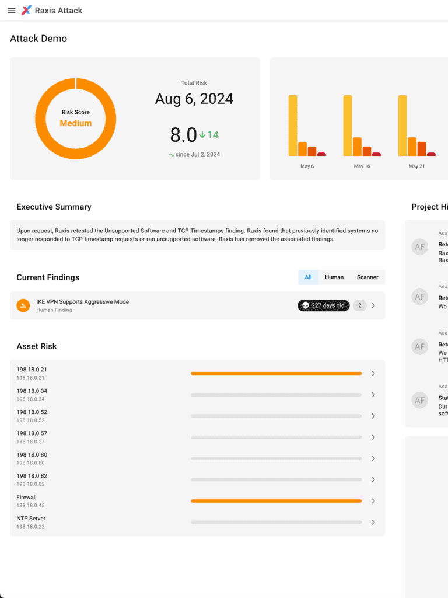The width and height of the screenshot is (448, 598).
Task: Click the gray risk bar for 198.18.0.52
Action: [276, 416]
